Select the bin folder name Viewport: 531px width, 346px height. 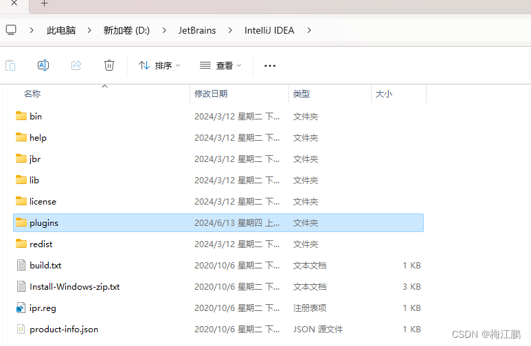pyautogui.click(x=36, y=117)
